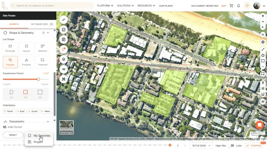Toggle High-Res Lidar switch
The width and height of the screenshot is (267, 150).
point(231,145)
